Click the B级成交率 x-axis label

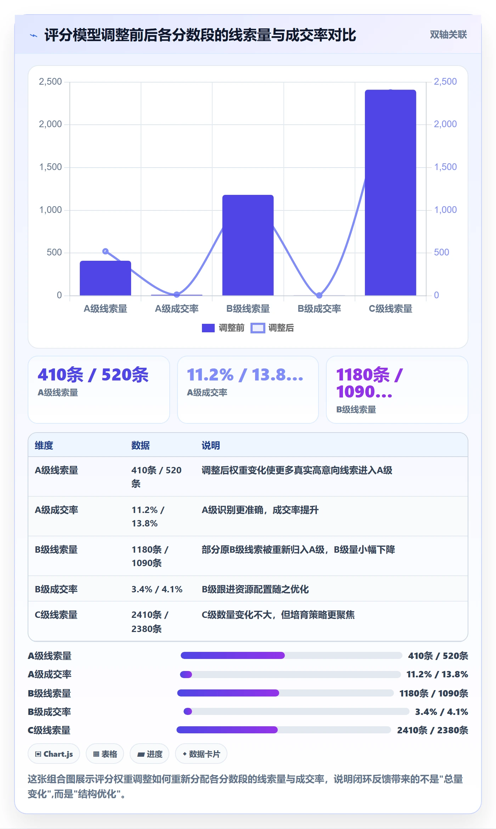tap(319, 309)
